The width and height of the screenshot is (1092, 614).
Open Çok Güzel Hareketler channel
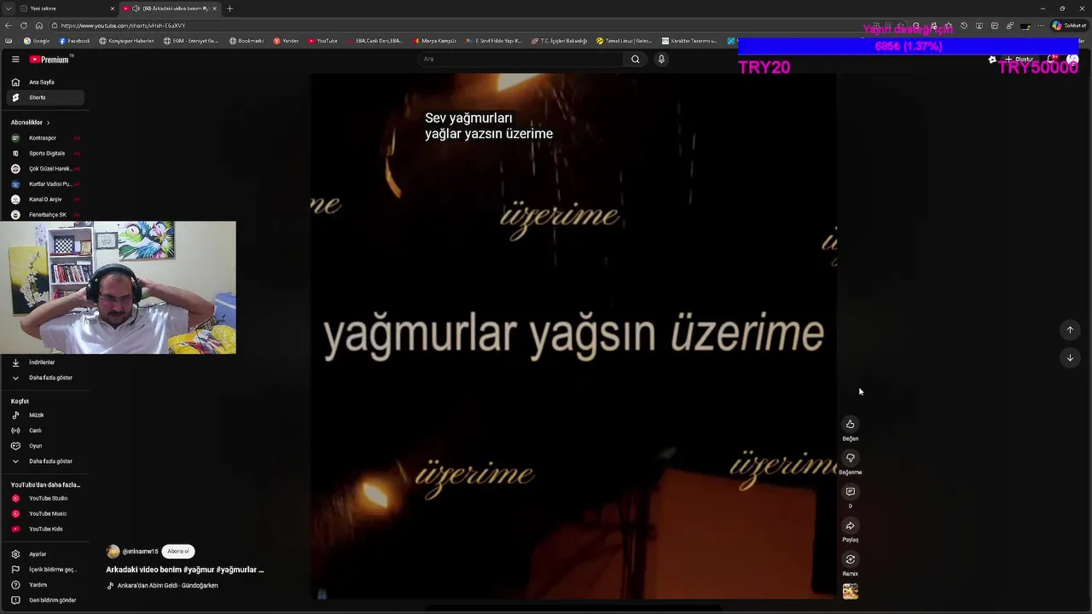[x=44, y=169]
